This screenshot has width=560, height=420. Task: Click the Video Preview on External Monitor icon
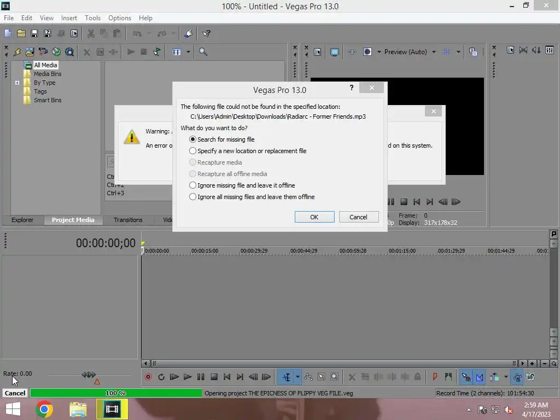[x=334, y=52]
